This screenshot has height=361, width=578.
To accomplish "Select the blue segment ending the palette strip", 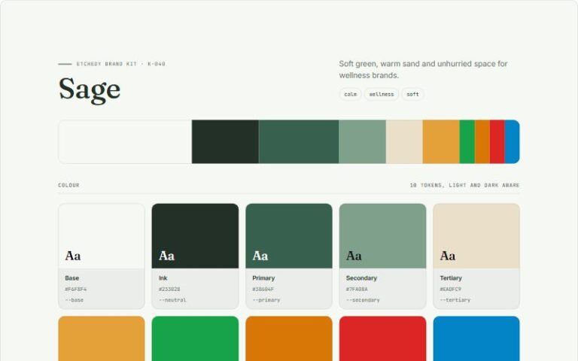I will [x=512, y=141].
